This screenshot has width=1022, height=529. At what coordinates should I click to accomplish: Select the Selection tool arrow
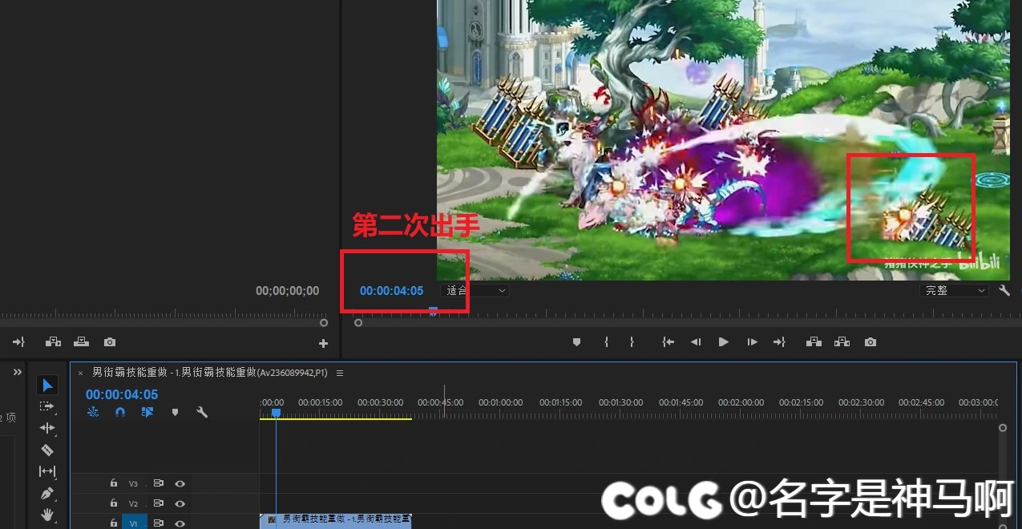(47, 386)
